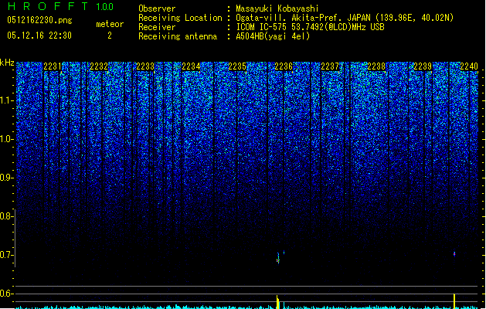Click the 'Observer' field label
The width and height of the screenshot is (486, 309).
tap(157, 8)
